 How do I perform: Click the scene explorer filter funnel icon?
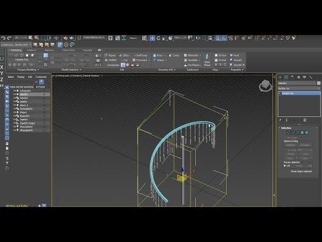click(x=42, y=82)
